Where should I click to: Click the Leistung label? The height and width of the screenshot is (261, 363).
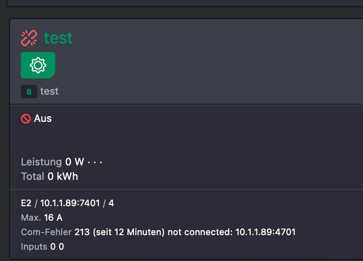(41, 162)
